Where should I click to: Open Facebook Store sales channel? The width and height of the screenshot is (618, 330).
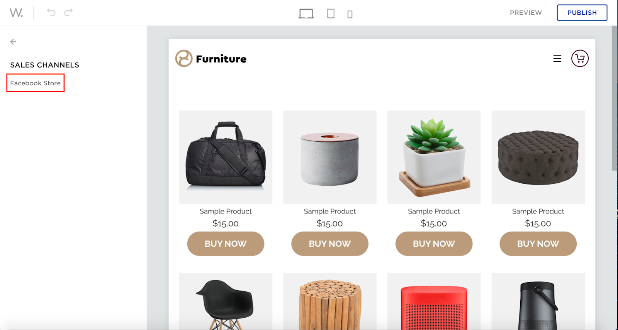36,83
